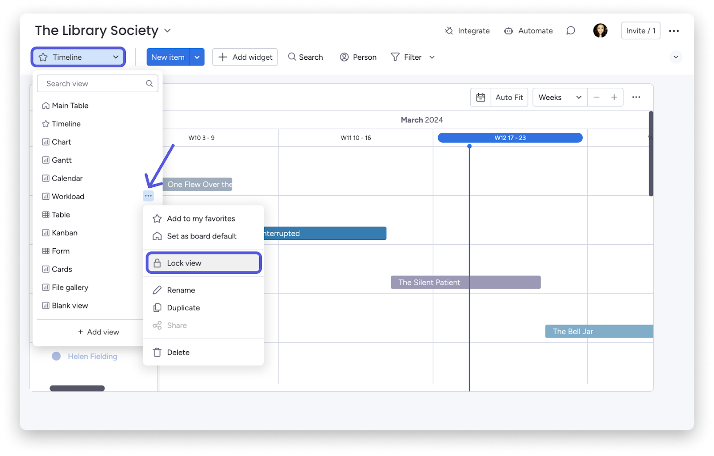The width and height of the screenshot is (714, 456).
Task: Type in the Search view field
Action: (95, 83)
